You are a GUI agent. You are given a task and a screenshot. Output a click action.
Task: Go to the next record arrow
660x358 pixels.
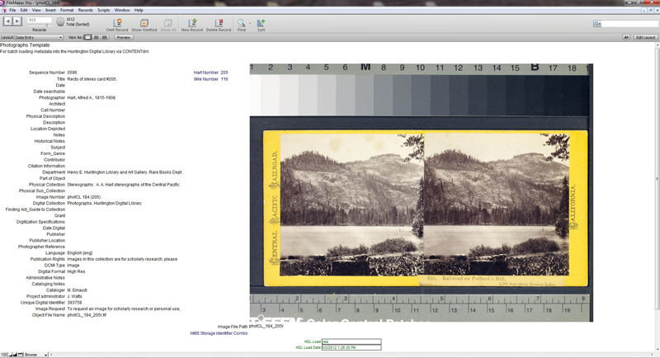tap(18, 21)
